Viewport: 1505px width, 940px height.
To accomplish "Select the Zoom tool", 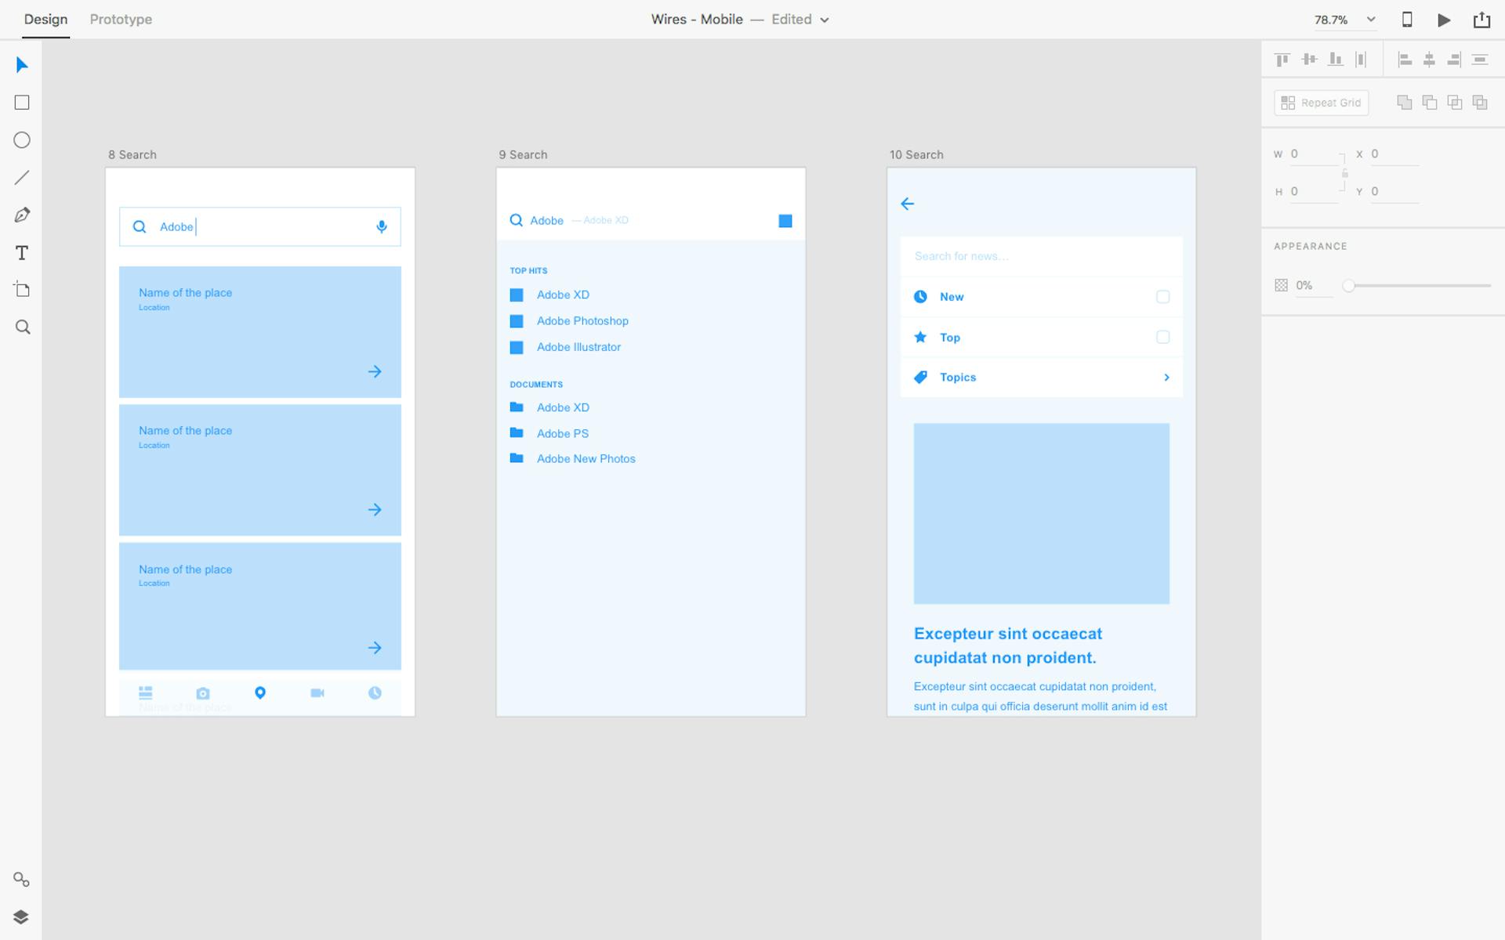I will (22, 327).
